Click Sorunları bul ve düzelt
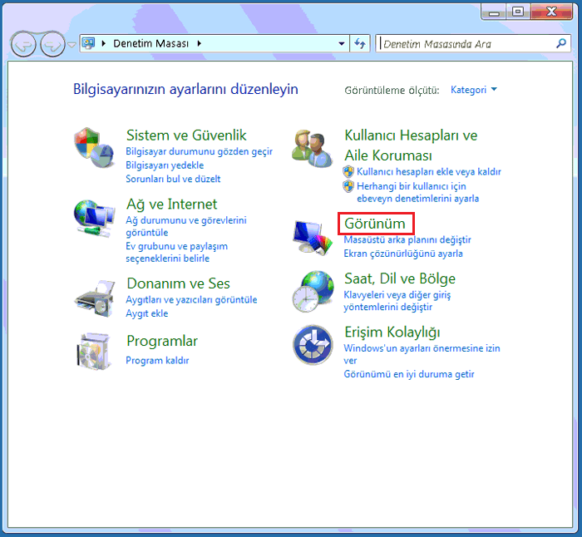The width and height of the screenshot is (582, 537). click(x=173, y=179)
